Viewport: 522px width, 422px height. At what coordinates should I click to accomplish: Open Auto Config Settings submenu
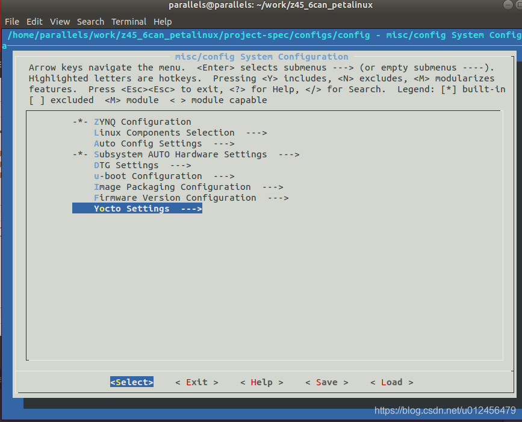tap(164, 143)
